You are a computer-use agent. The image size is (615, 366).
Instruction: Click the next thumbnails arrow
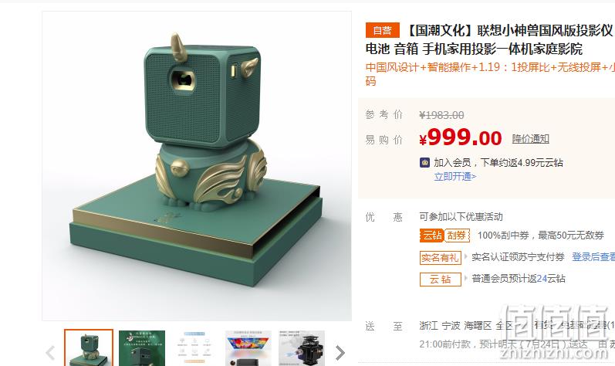340,353
